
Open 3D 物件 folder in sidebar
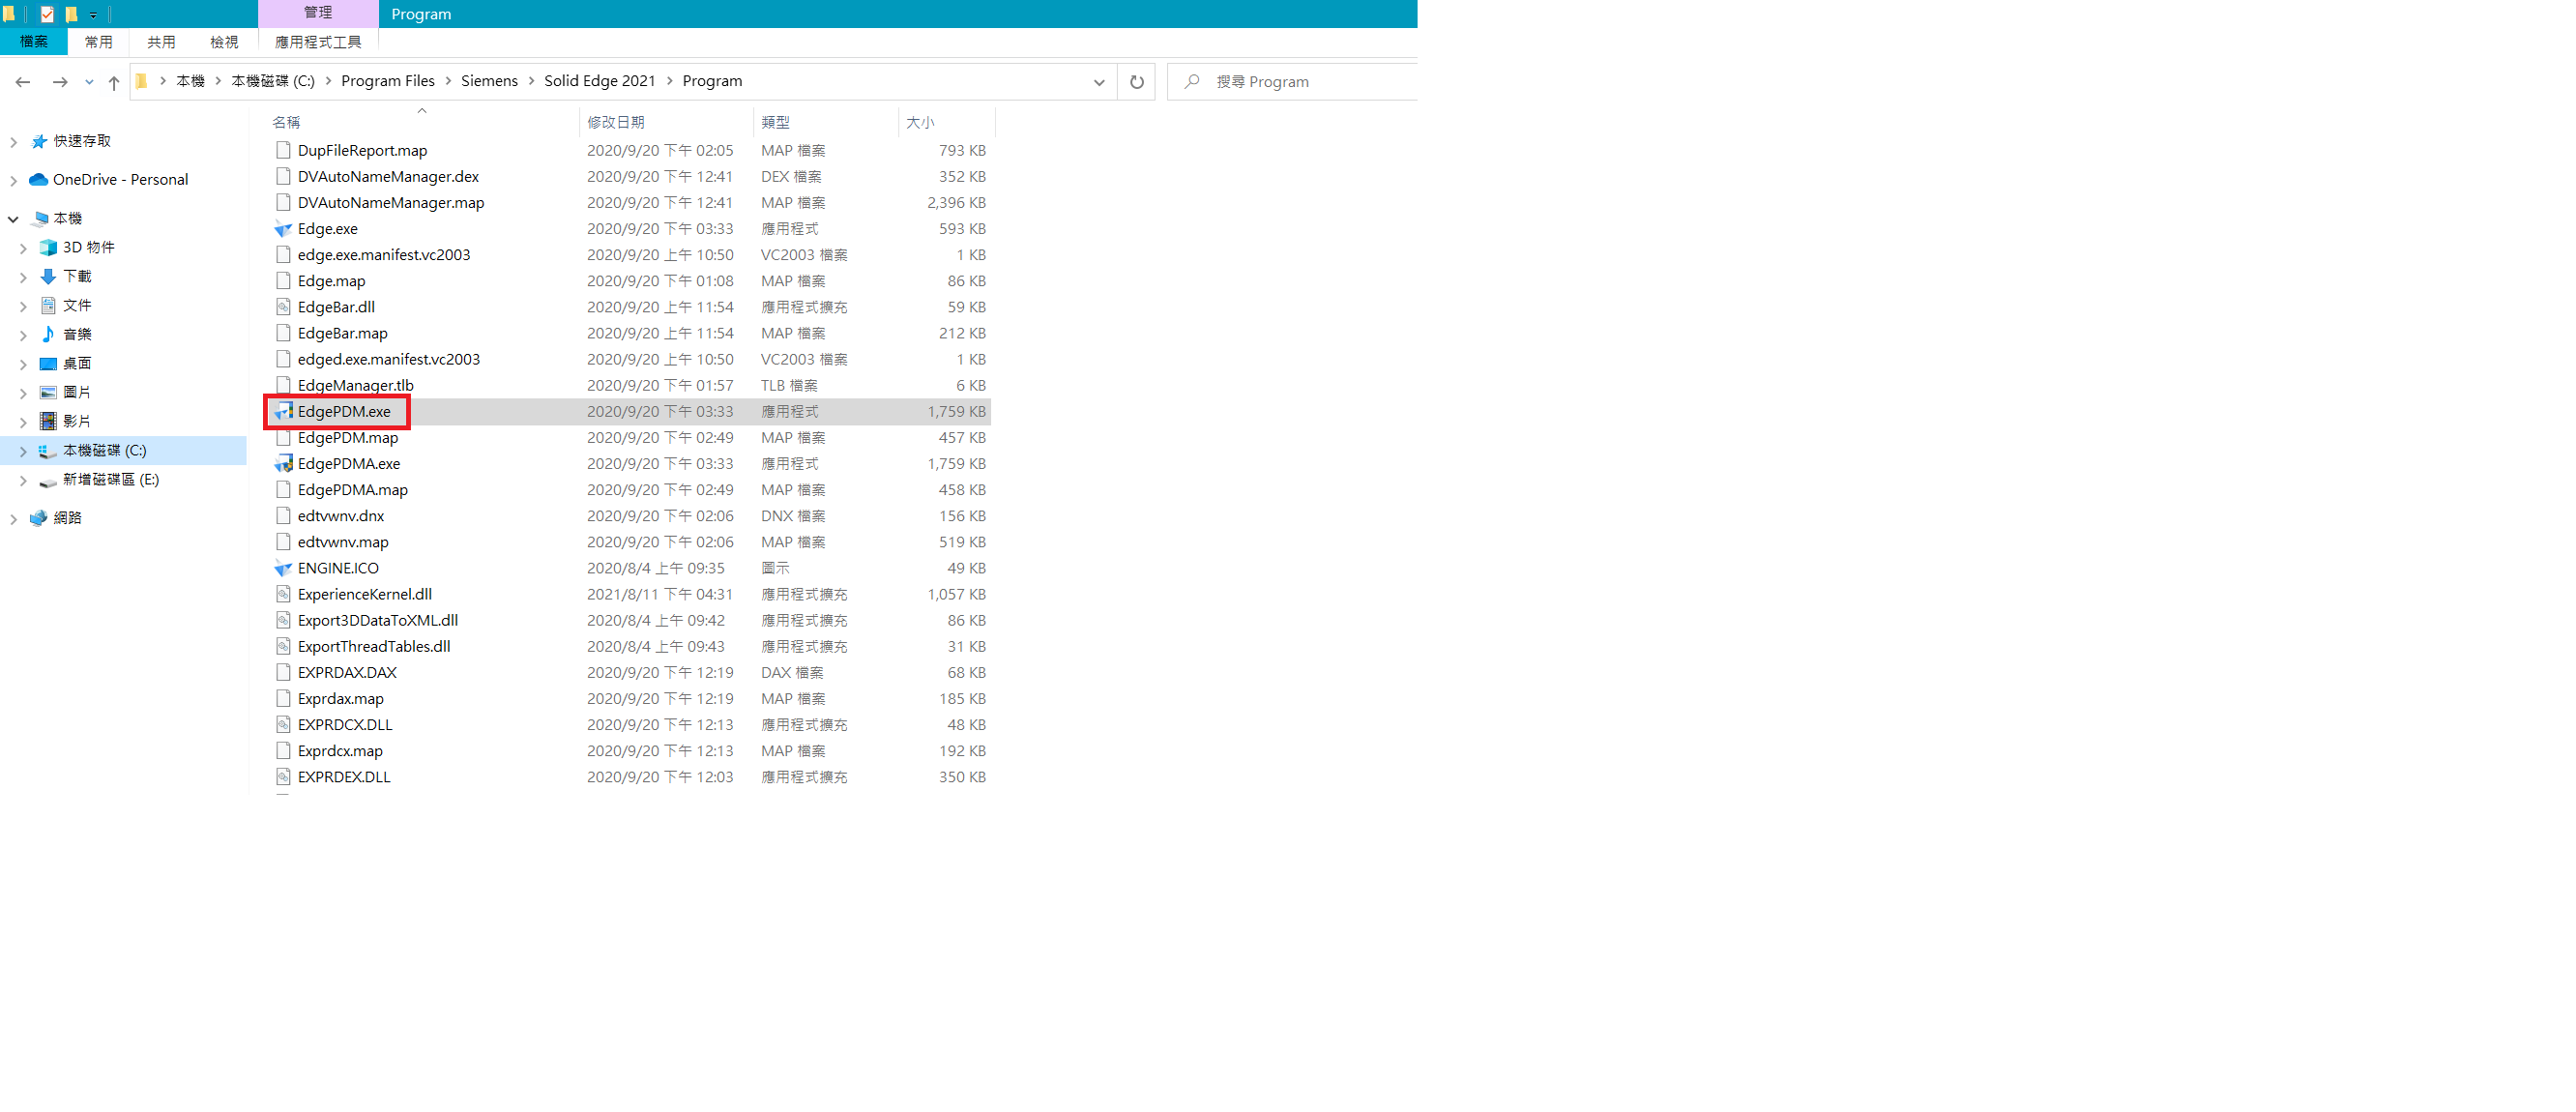(x=88, y=247)
